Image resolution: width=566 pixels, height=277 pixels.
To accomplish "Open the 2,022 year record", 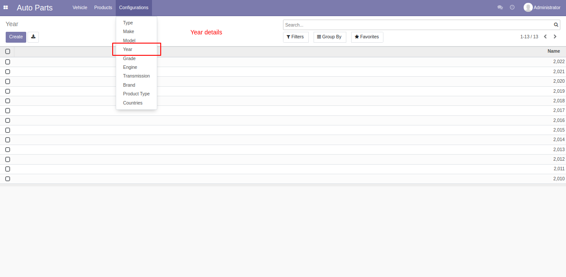I will tap(283, 62).
